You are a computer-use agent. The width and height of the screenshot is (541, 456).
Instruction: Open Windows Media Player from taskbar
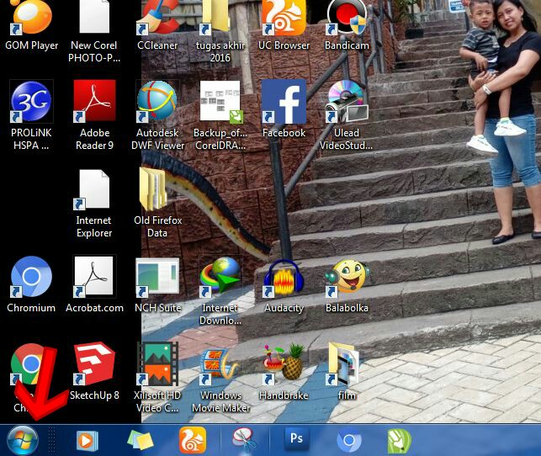click(87, 441)
